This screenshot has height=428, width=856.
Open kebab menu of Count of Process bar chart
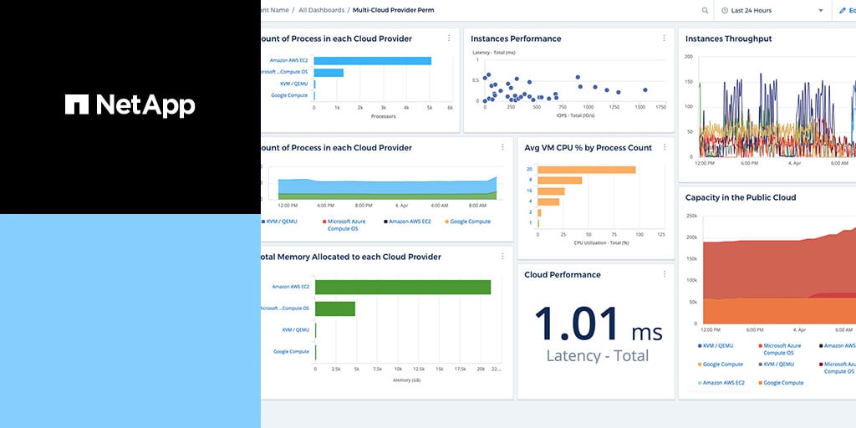[449, 38]
